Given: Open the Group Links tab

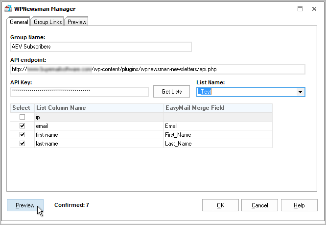Looking at the screenshot, I should [47, 22].
